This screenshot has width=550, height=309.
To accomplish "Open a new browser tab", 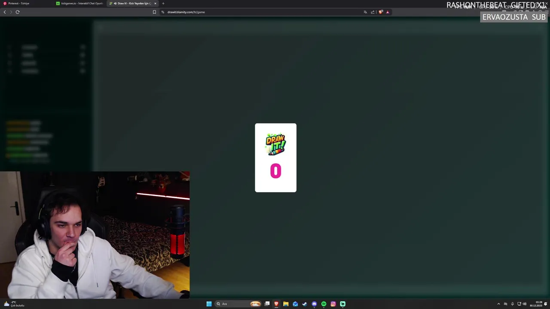I will [x=163, y=3].
